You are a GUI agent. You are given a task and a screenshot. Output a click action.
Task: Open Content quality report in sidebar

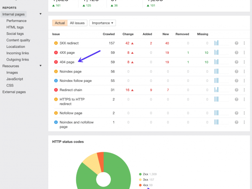[18, 40]
